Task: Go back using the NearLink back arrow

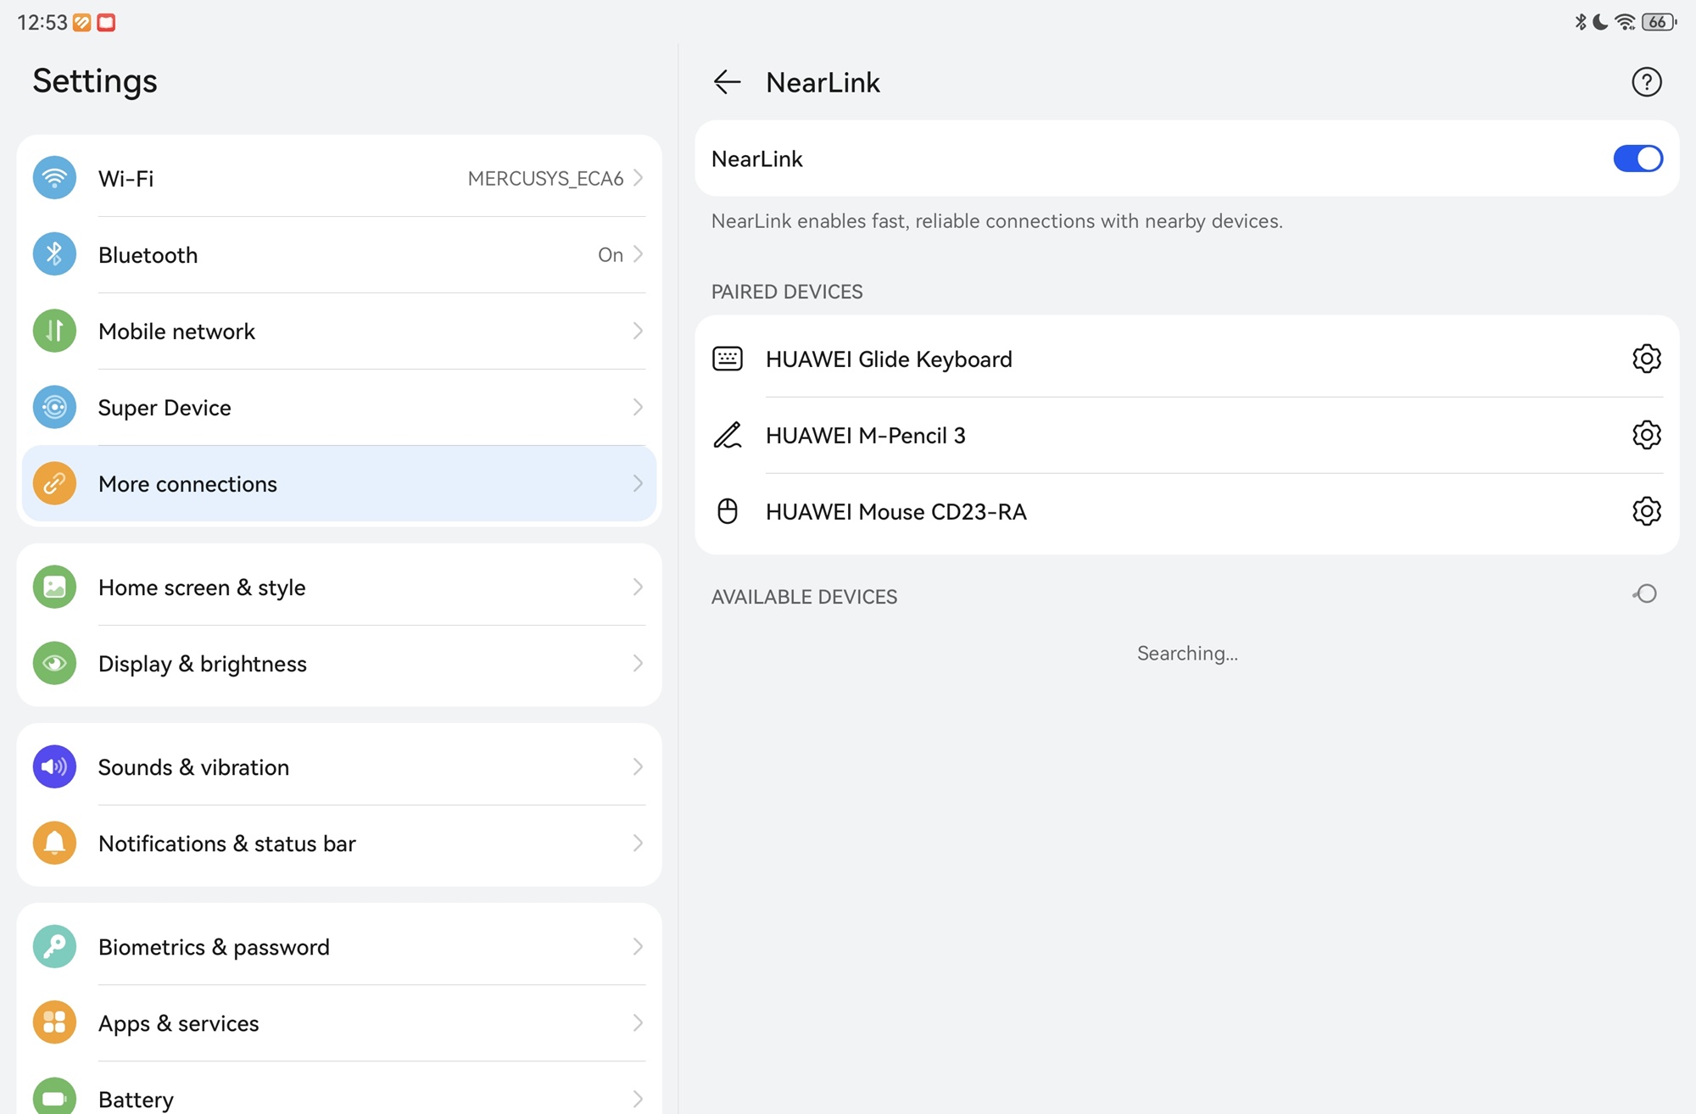Action: point(727,82)
